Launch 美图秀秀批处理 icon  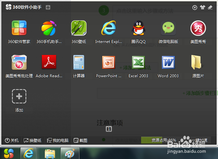(x=19, y=62)
